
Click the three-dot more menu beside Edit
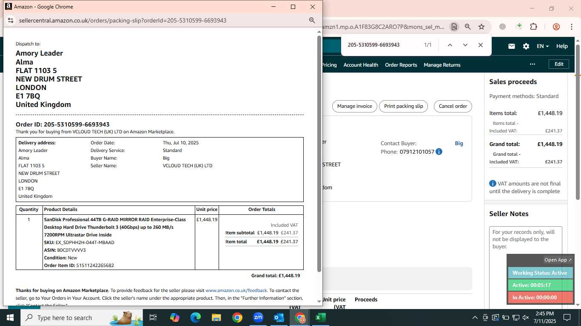[533, 64]
